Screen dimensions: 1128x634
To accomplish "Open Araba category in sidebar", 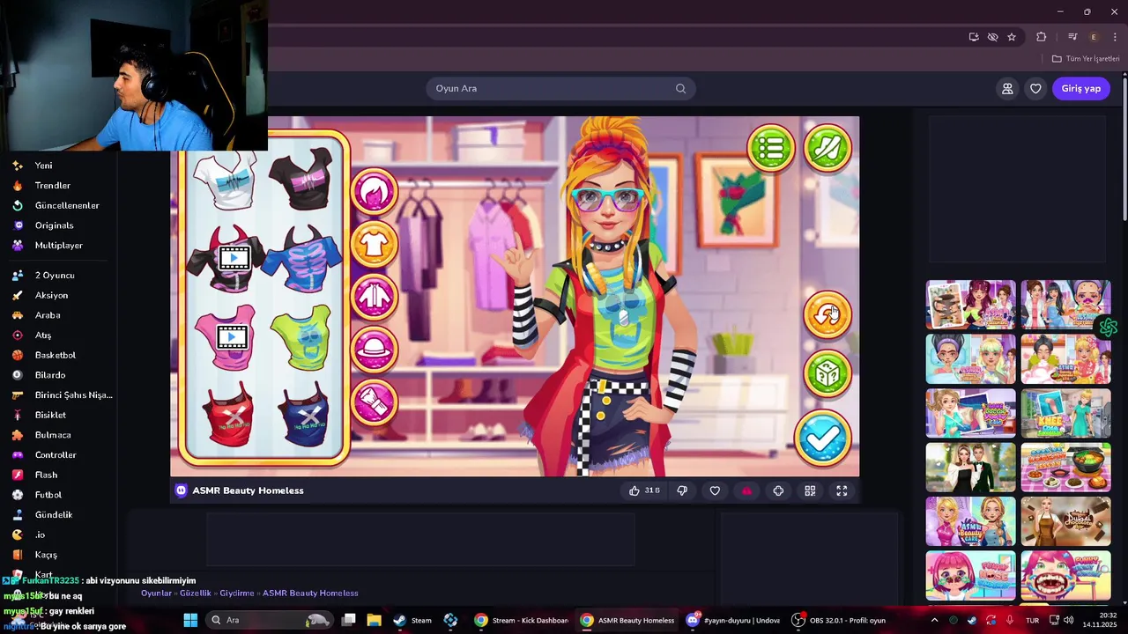I will (x=48, y=315).
